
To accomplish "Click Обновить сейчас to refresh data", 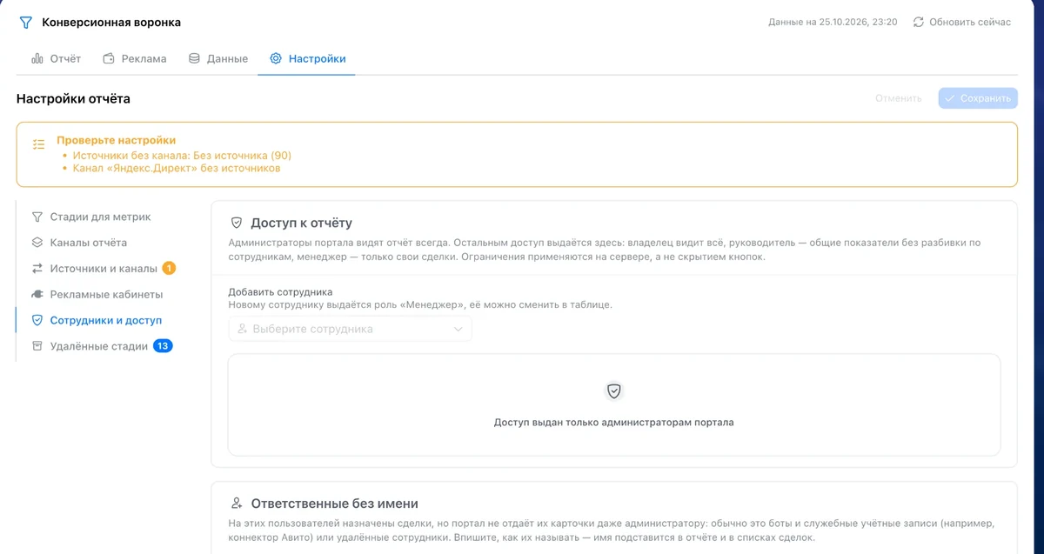I will click(x=962, y=22).
